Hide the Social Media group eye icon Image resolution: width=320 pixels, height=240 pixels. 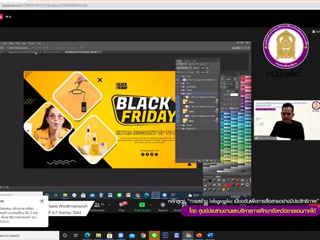178,87
